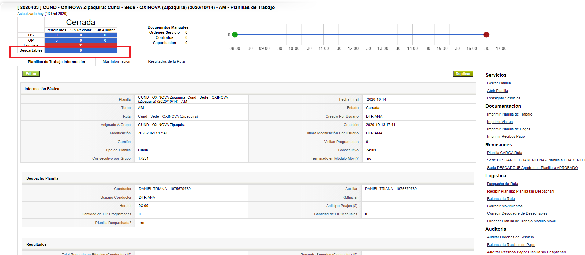Click the blue timeline bar
The width and height of the screenshot is (585, 255).
click(361, 34)
